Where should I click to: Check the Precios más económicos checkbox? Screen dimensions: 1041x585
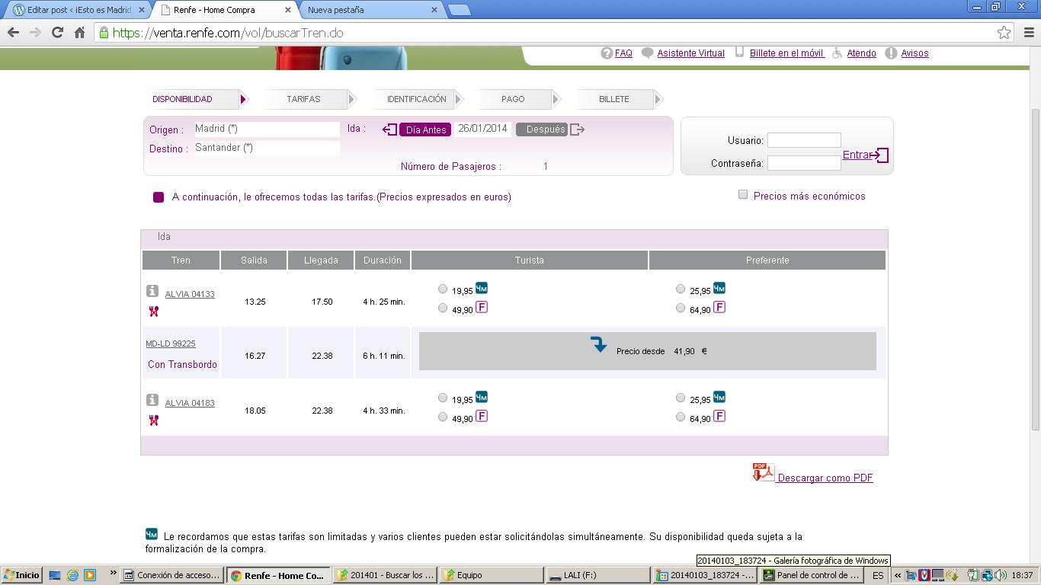coord(743,194)
